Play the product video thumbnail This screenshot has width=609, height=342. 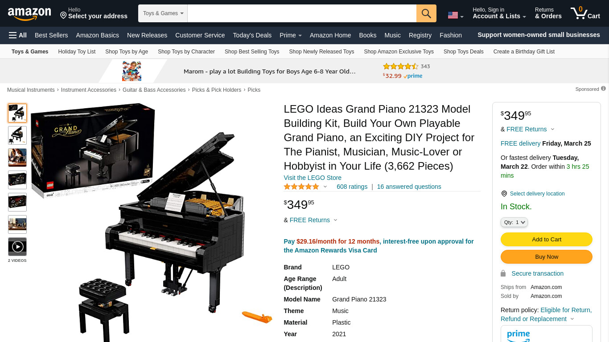click(x=17, y=247)
